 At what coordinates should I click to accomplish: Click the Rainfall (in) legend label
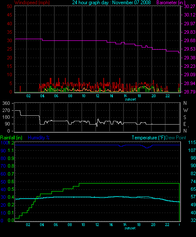(x=11, y=138)
